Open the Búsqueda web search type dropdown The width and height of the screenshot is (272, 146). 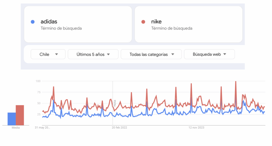pos(209,54)
